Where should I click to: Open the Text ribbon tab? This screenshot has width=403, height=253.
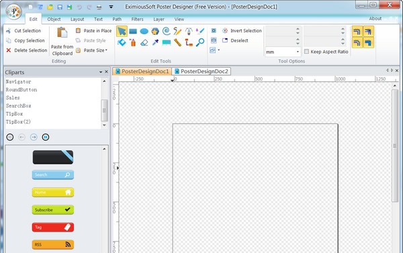[x=98, y=19]
